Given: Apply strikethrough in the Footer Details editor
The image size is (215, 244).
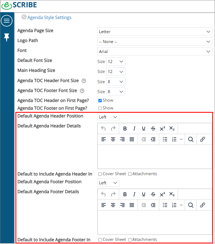Looking at the screenshot, I should click(153, 194).
